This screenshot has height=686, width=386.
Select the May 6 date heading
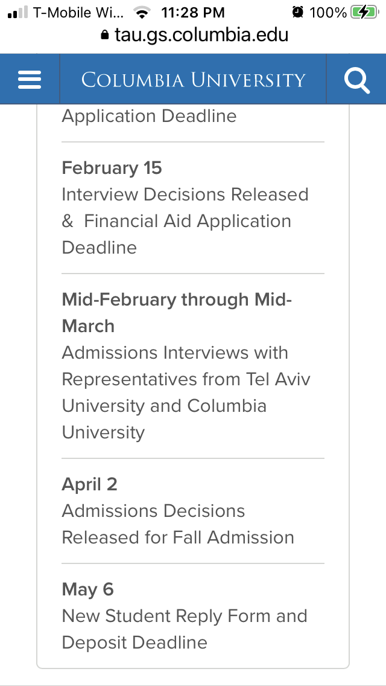(87, 589)
